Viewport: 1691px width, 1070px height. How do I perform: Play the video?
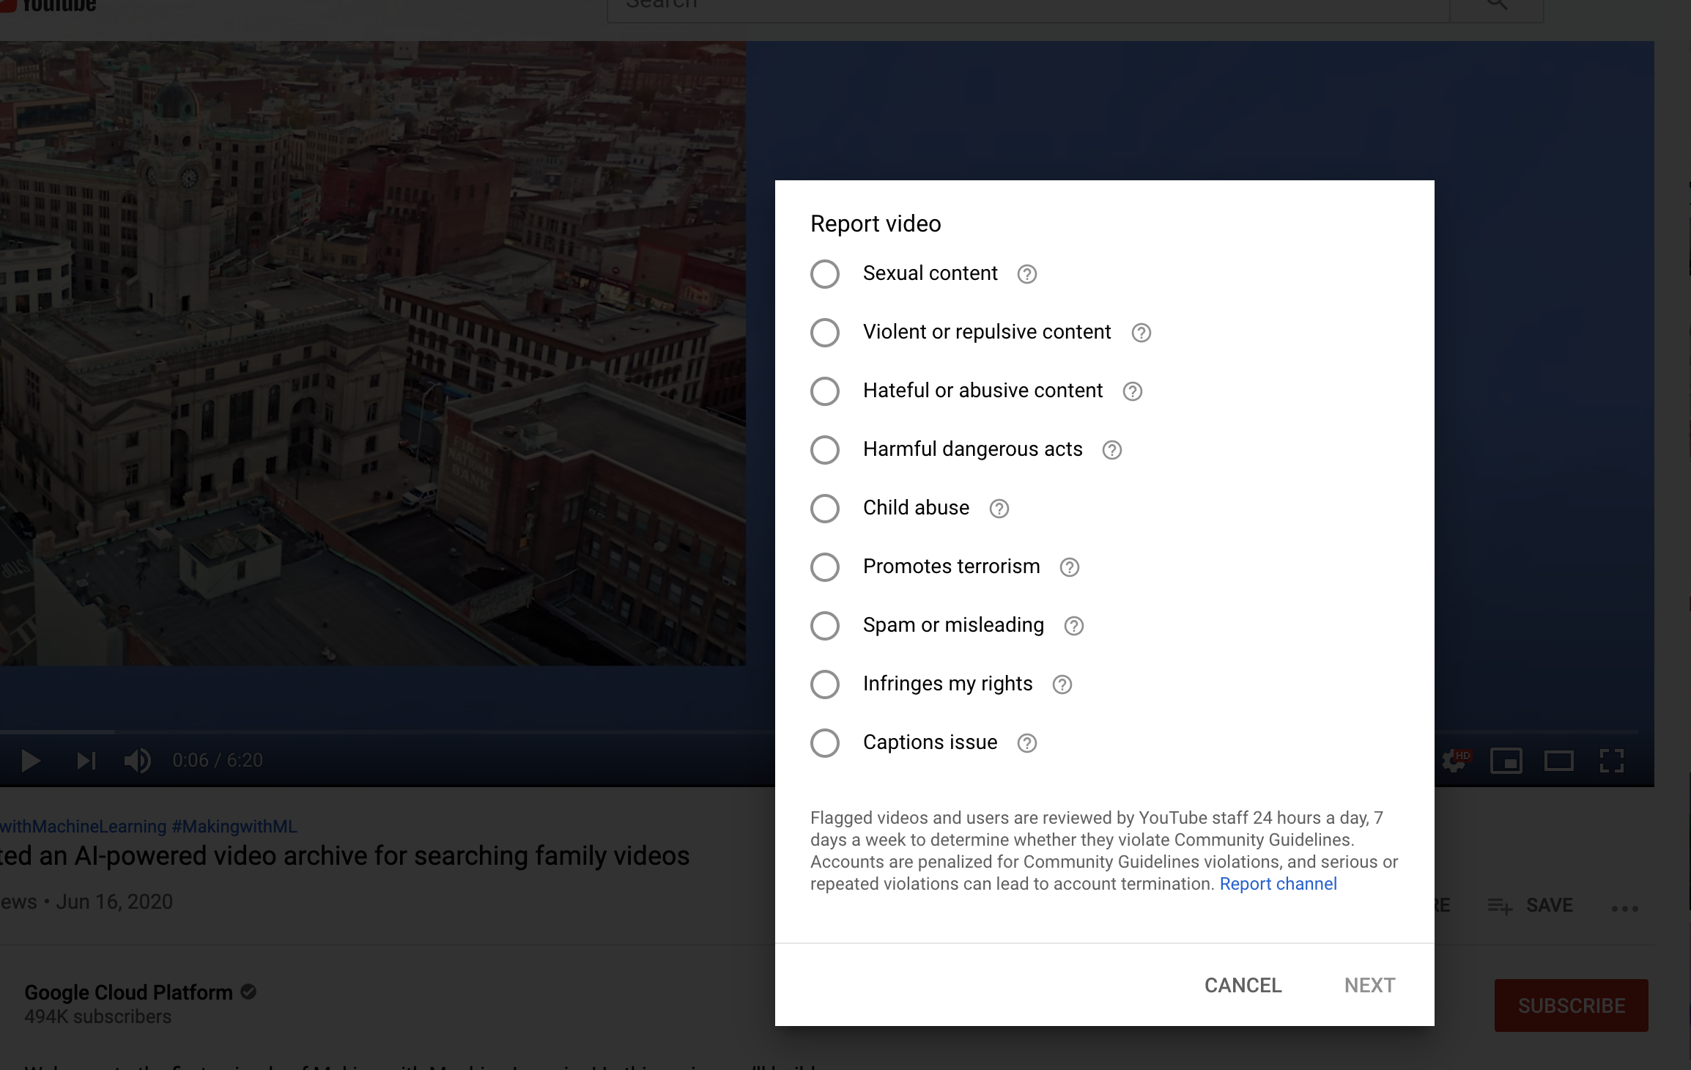[x=30, y=760]
